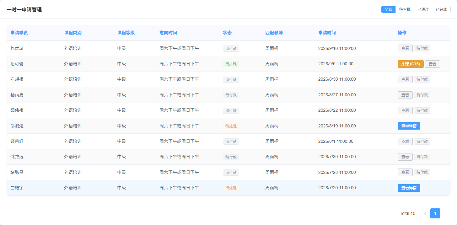Select student name 潘可馨
This screenshot has width=457, height=225.
coord(17,64)
